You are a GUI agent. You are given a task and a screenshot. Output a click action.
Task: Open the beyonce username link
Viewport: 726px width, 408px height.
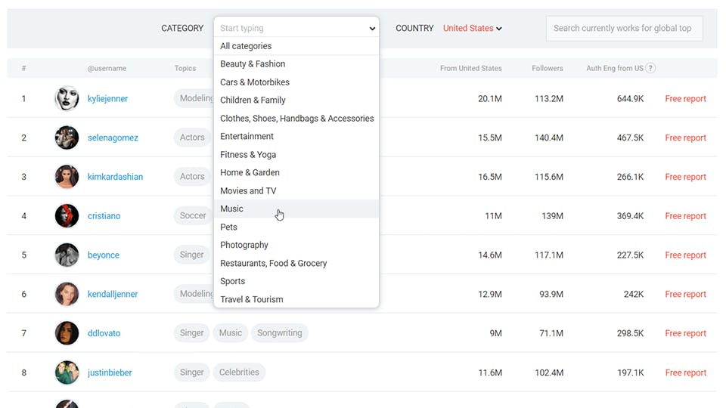coord(104,255)
